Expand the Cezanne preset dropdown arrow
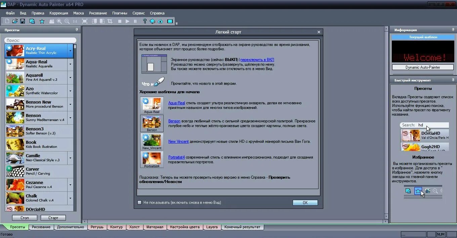 click(70, 185)
